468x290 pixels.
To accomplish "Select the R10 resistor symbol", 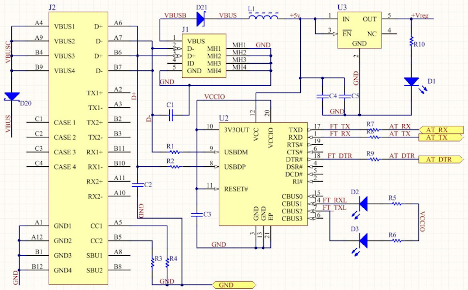I will pos(411,42).
